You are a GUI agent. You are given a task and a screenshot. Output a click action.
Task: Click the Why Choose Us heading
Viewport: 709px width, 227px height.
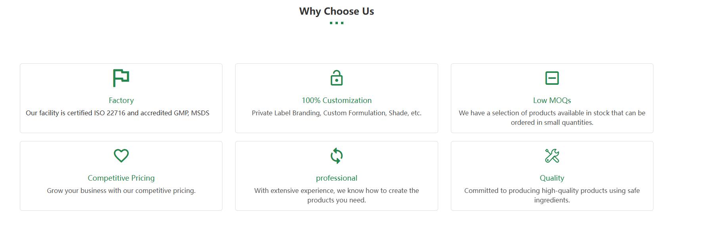[336, 11]
